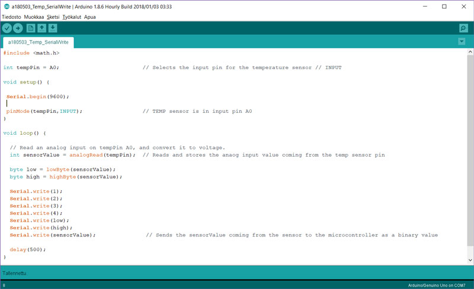This screenshot has width=474, height=289.
Task: Click the '#include <math.h>' line
Action: pyautogui.click(x=31, y=53)
